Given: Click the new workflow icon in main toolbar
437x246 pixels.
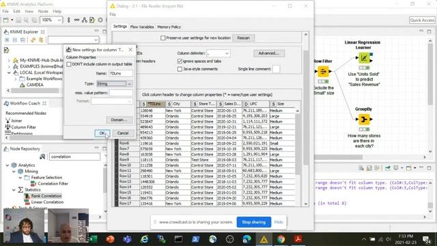Looking at the screenshot, I should [5, 20].
